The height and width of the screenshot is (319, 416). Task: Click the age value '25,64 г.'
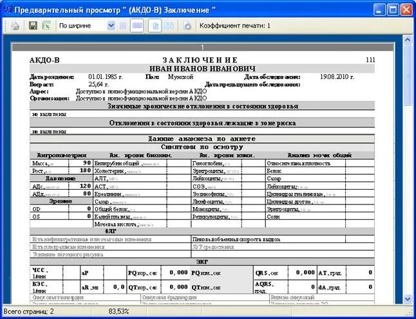pyautogui.click(x=99, y=84)
